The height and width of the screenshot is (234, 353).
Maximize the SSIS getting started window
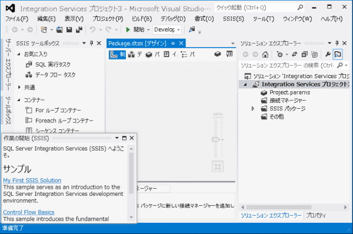click(x=124, y=138)
